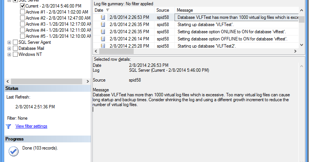309x162 pixels.
Task: Enable the Archive #3 log checkbox
Action: pyautogui.click(x=22, y=24)
